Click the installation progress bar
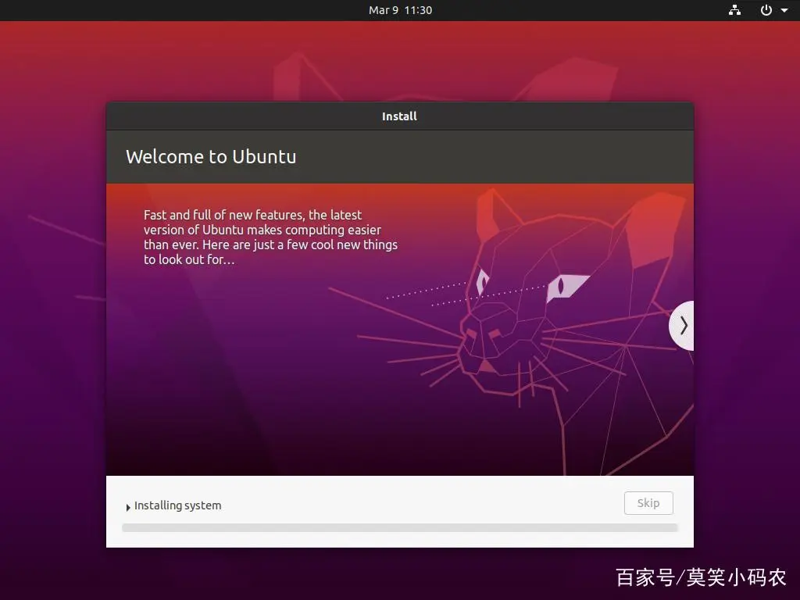Screen dimensions: 800x600 click(400, 527)
